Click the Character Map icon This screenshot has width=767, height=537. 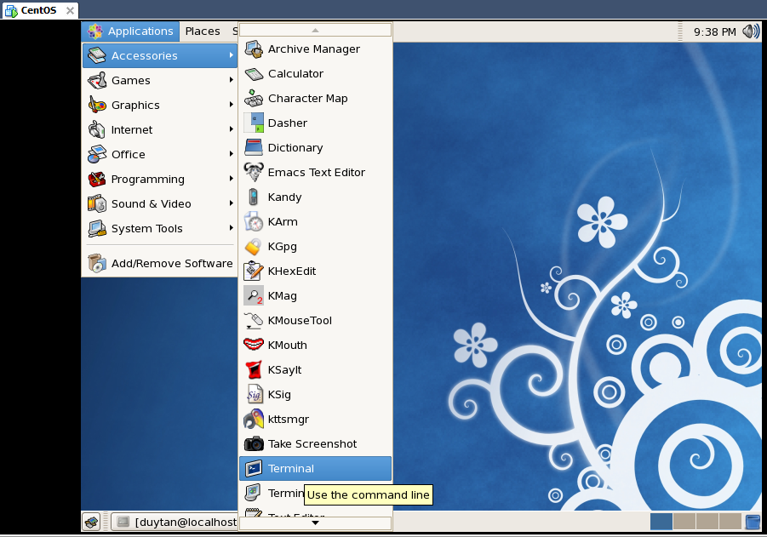(x=254, y=99)
